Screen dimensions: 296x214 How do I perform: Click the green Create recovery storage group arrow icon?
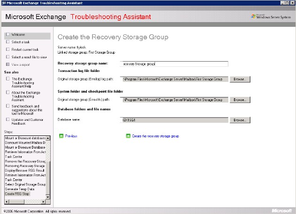point(128,136)
